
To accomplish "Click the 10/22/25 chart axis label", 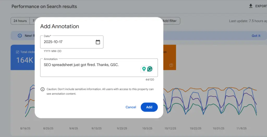I will coord(196,128).
